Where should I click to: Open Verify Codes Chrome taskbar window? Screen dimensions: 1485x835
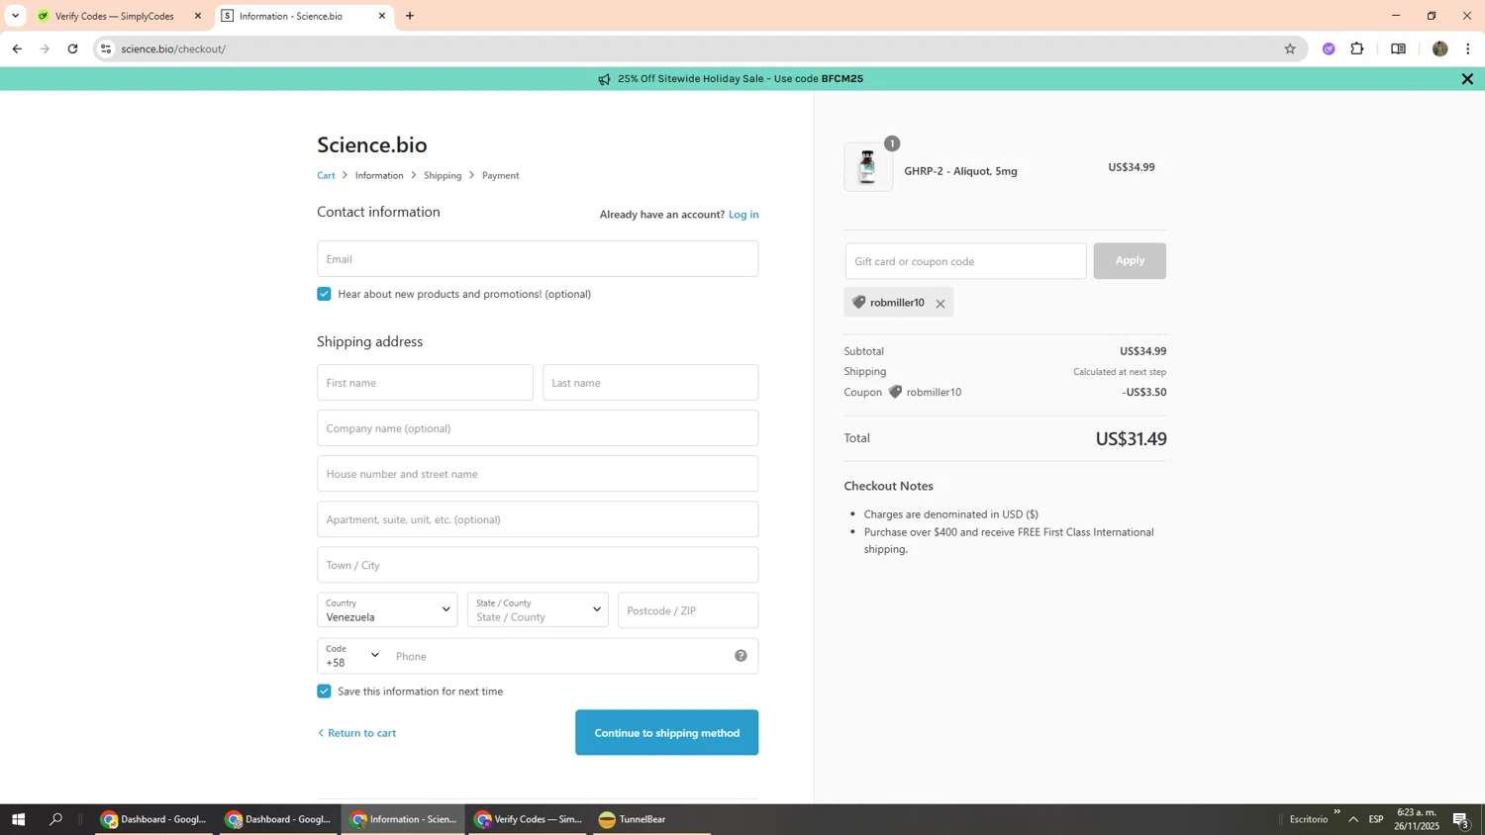528,819
